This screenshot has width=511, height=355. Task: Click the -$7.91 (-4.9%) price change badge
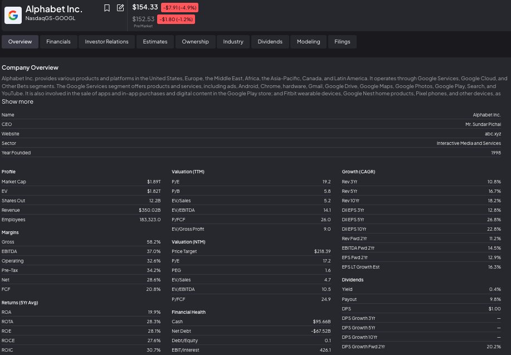[x=179, y=7]
